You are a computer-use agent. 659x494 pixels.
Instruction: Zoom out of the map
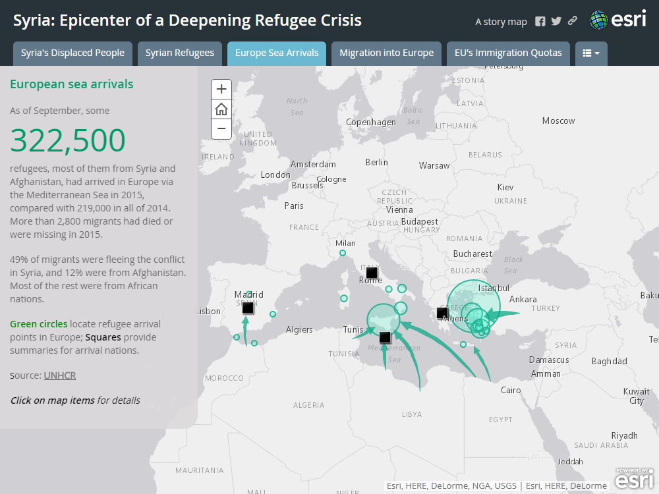coord(221,129)
